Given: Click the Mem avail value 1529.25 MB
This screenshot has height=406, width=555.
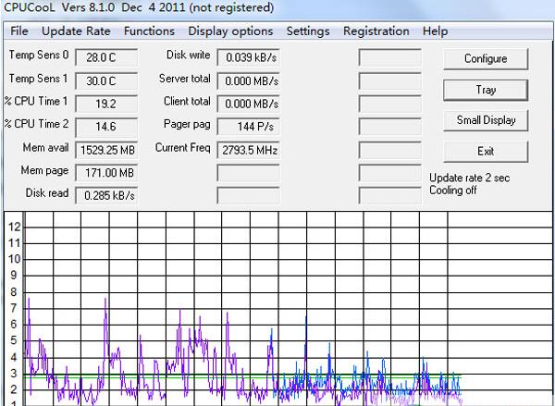Looking at the screenshot, I should pos(106,150).
